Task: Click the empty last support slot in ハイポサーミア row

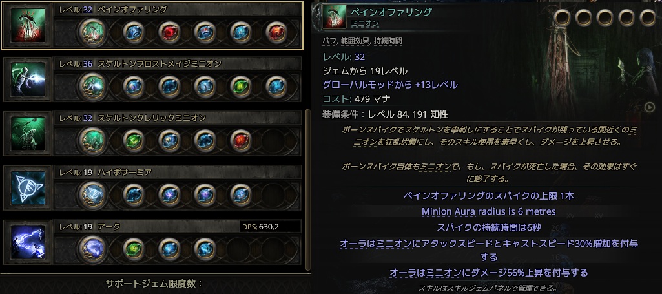Action: pos(277,194)
